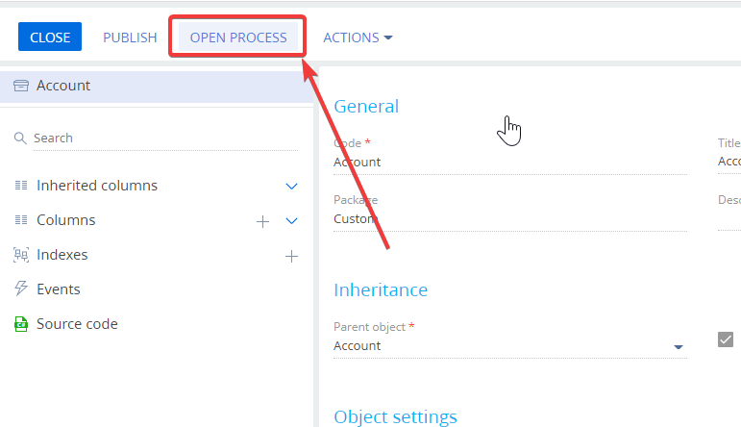741x427 pixels.
Task: Click the search magnifier icon
Action: click(x=20, y=138)
